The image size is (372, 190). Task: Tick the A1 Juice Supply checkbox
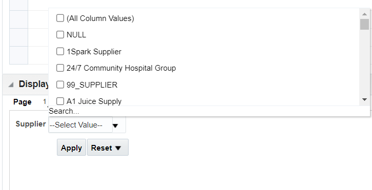click(x=60, y=101)
